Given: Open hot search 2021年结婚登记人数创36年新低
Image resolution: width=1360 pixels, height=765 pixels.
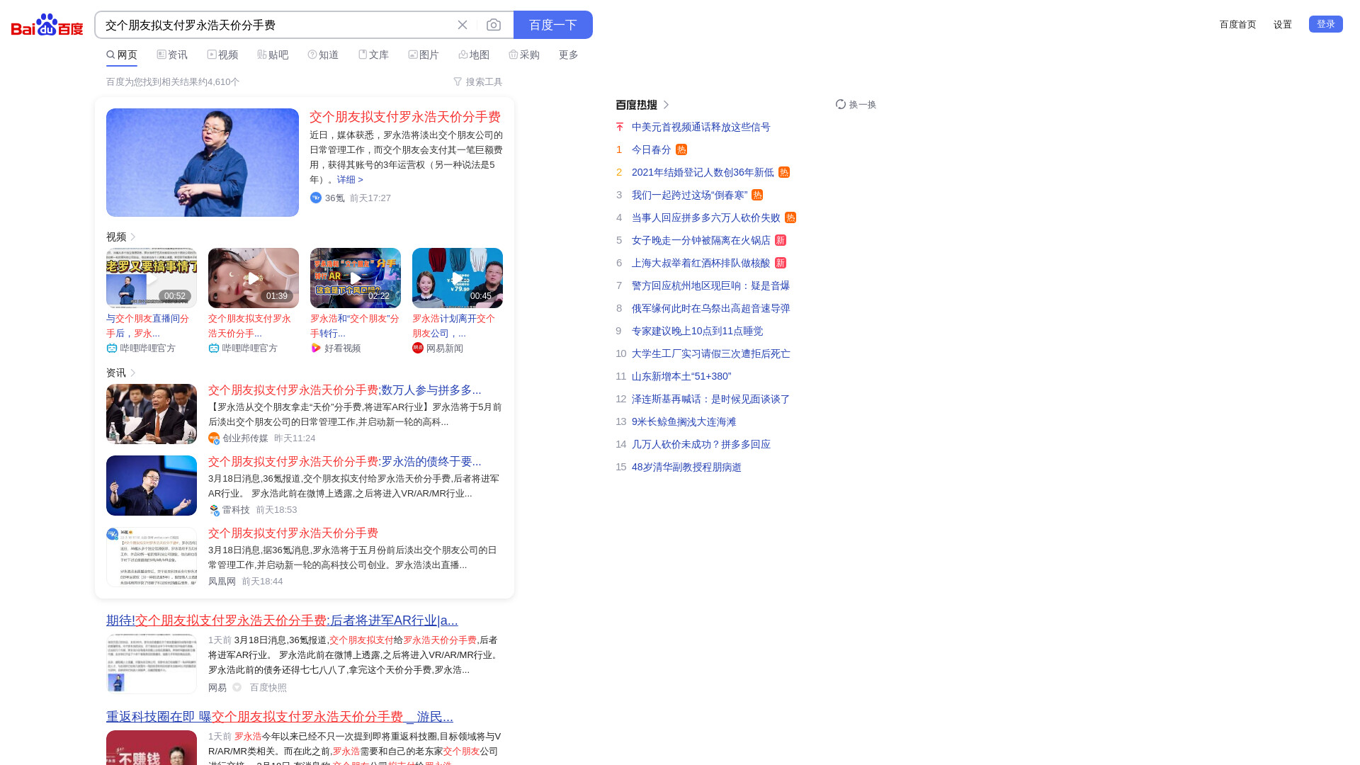Looking at the screenshot, I should point(703,172).
